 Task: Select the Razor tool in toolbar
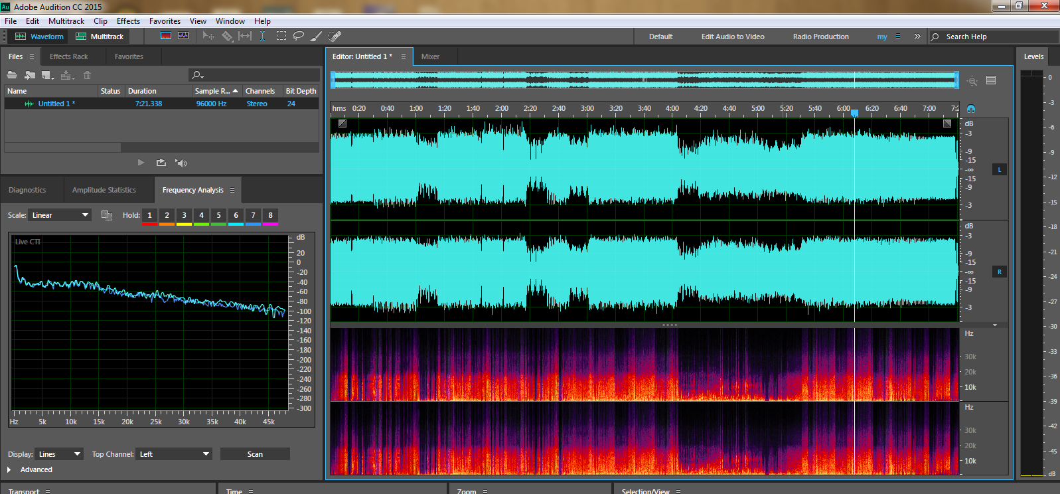[x=227, y=37]
